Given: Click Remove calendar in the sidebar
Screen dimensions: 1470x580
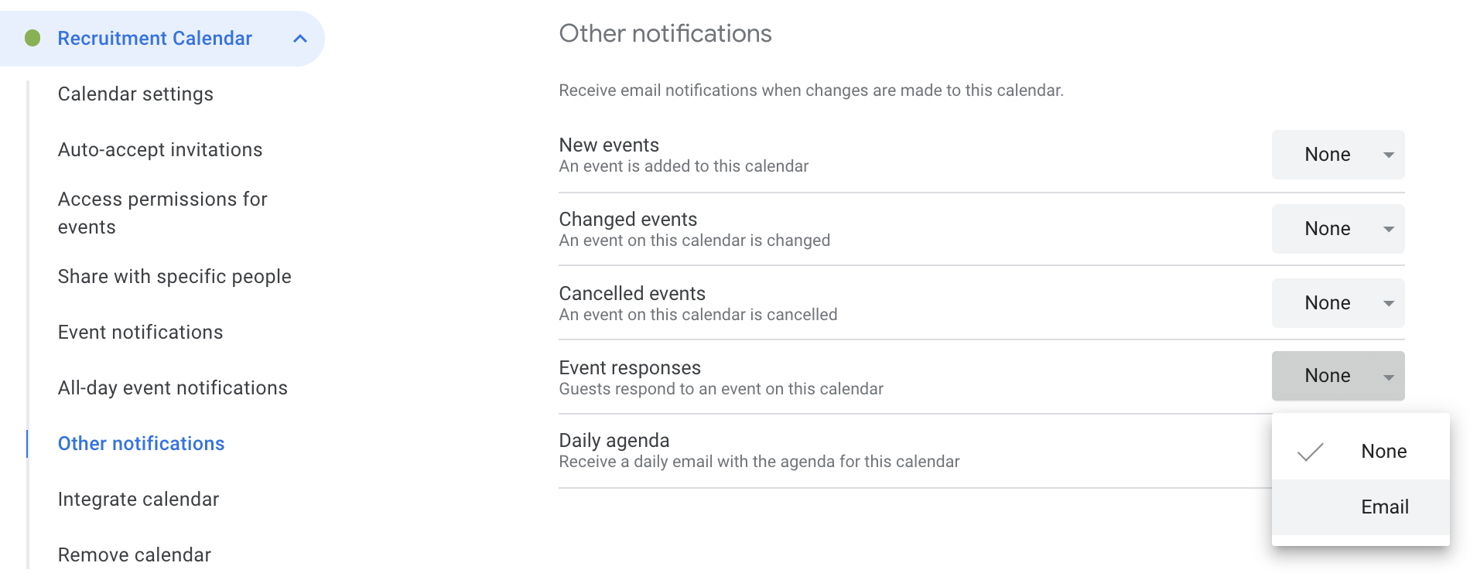Looking at the screenshot, I should coord(134,554).
